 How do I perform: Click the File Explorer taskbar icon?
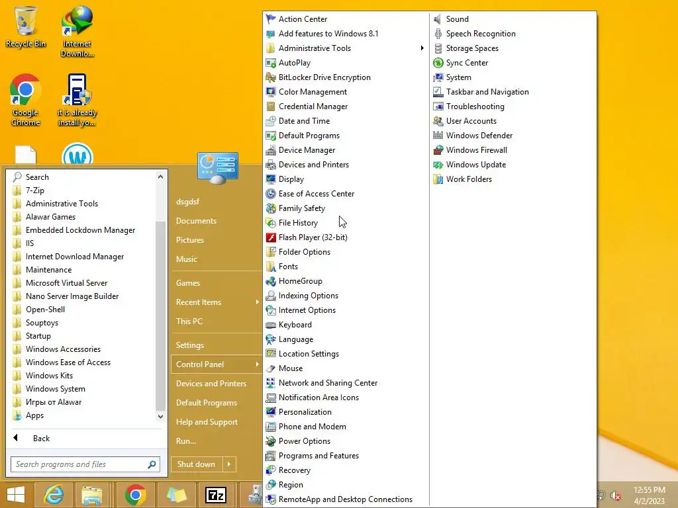pos(92,495)
